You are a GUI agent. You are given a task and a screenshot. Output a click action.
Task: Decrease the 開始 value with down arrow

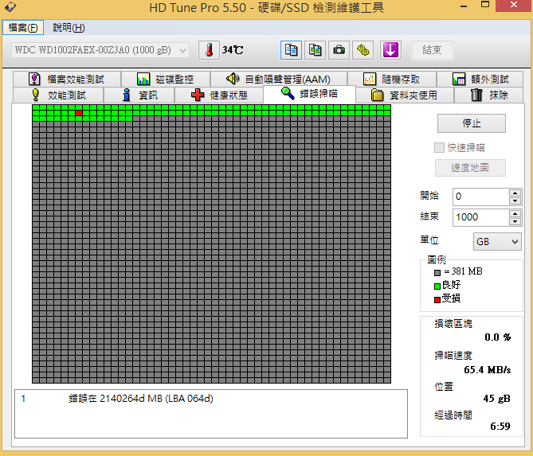515,201
